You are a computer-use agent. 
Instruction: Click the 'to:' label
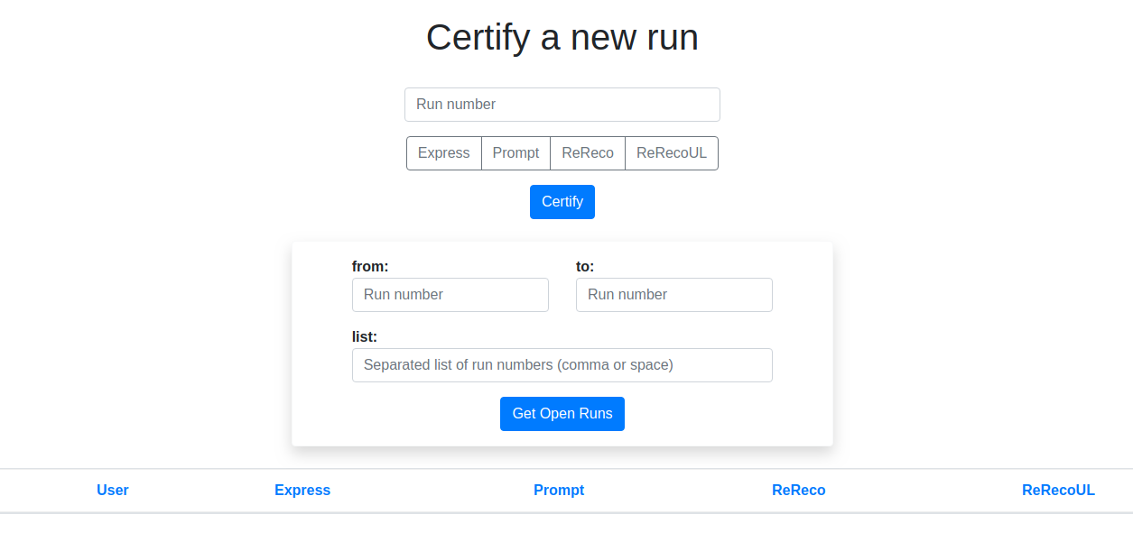(x=585, y=266)
